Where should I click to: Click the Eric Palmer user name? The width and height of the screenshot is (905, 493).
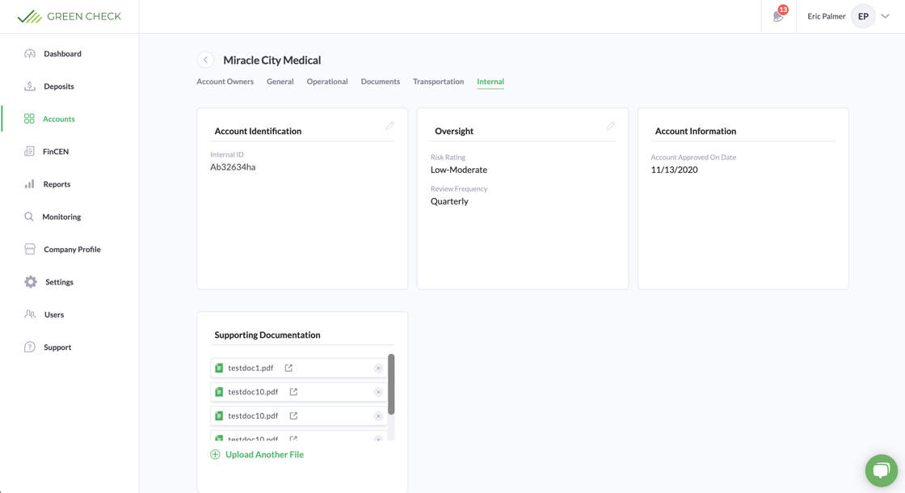tap(826, 16)
